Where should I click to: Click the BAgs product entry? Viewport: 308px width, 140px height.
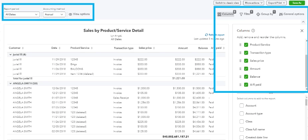tap(74, 64)
